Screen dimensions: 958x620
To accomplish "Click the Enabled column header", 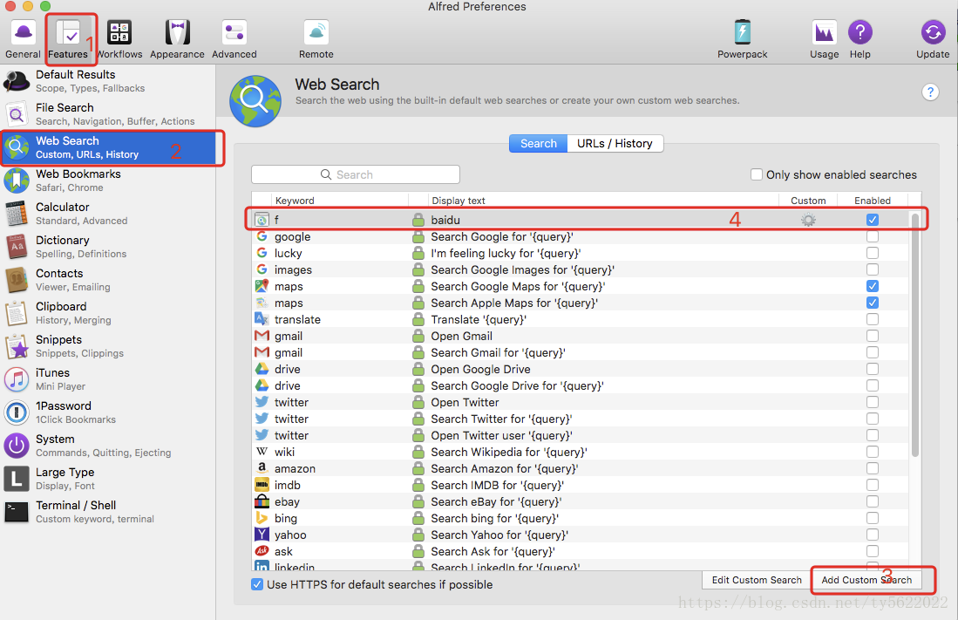I will coord(872,201).
